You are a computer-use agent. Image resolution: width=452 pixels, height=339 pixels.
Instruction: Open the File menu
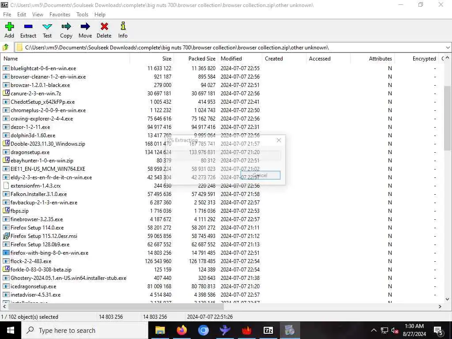point(7,15)
